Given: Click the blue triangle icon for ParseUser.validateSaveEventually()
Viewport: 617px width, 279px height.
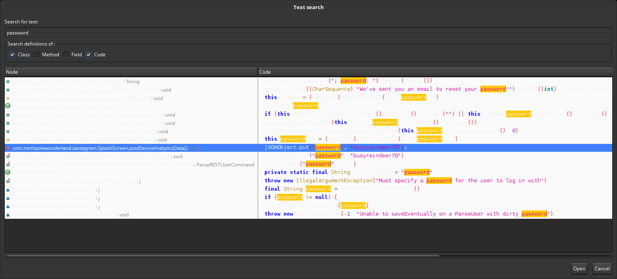Looking at the screenshot, I should [x=8, y=215].
